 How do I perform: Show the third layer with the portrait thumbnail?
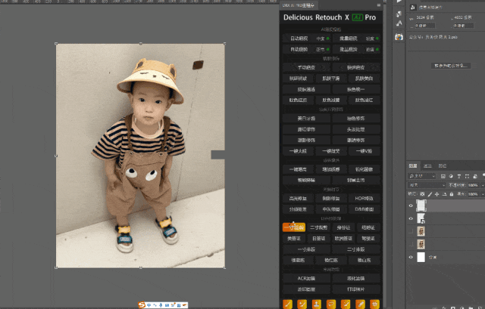pos(411,232)
